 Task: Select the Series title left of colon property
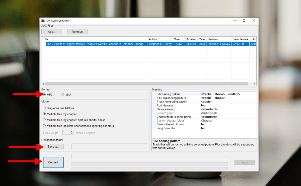click(204, 124)
